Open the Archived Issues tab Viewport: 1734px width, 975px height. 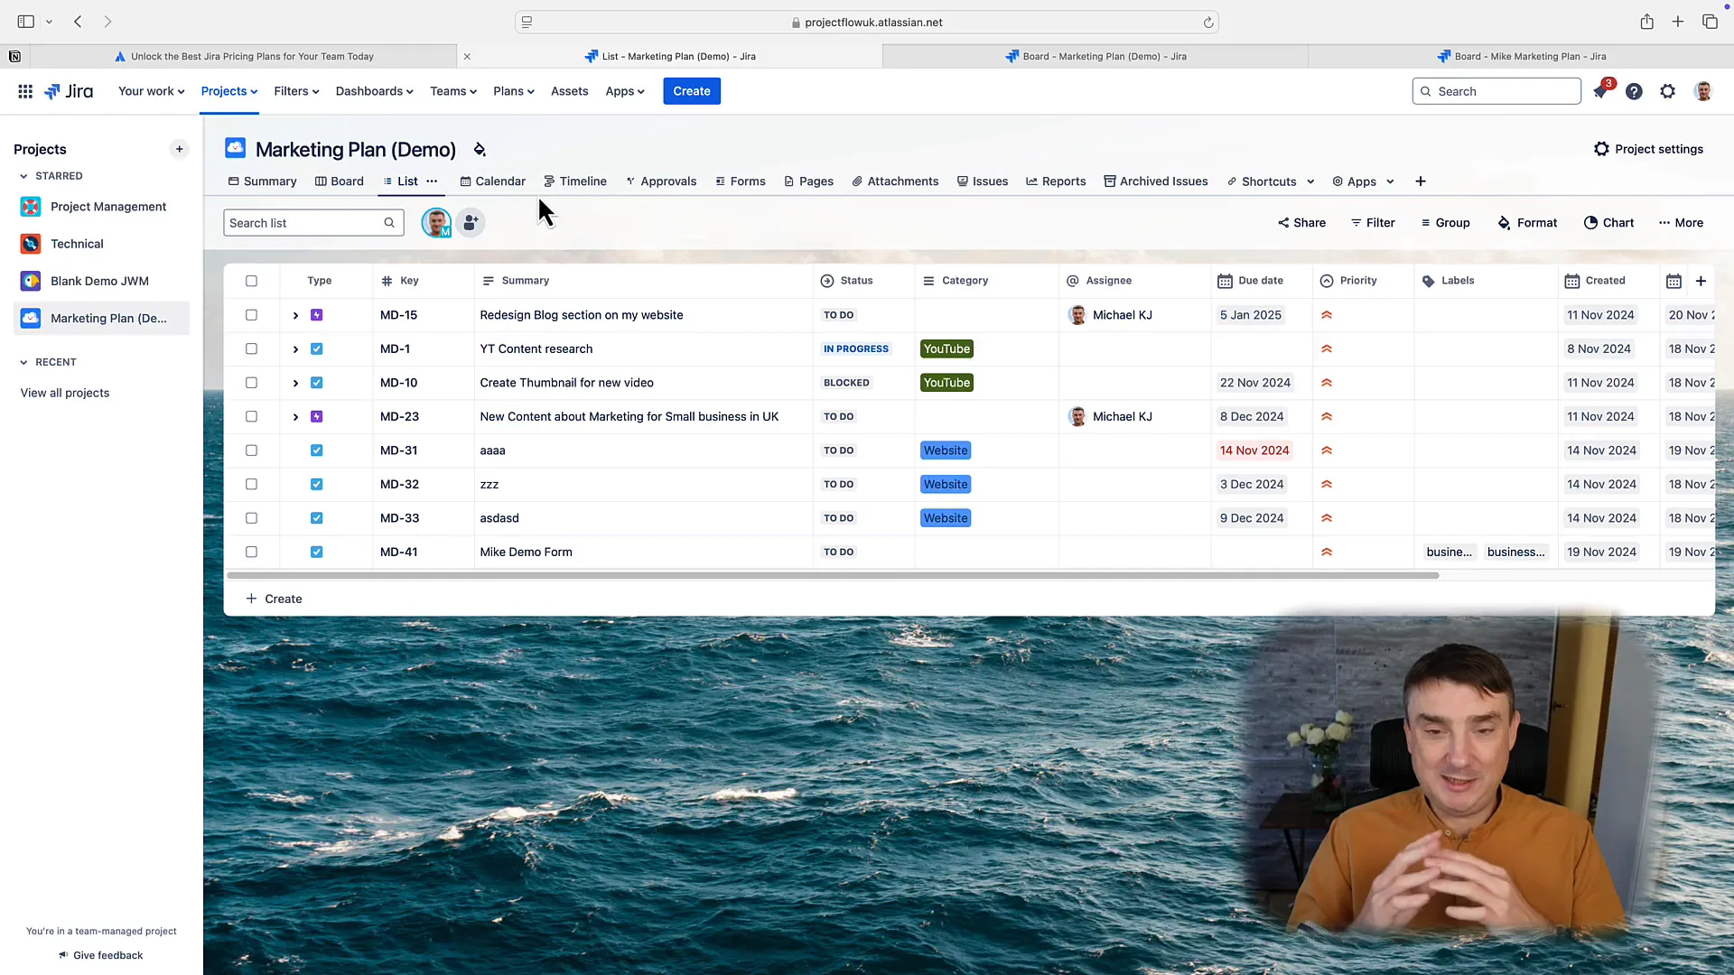[x=1156, y=181]
